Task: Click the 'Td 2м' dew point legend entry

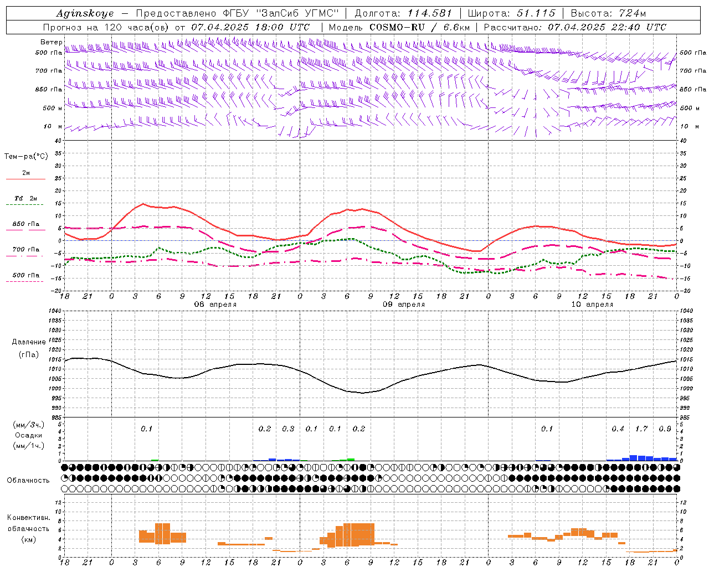Action: (x=26, y=198)
